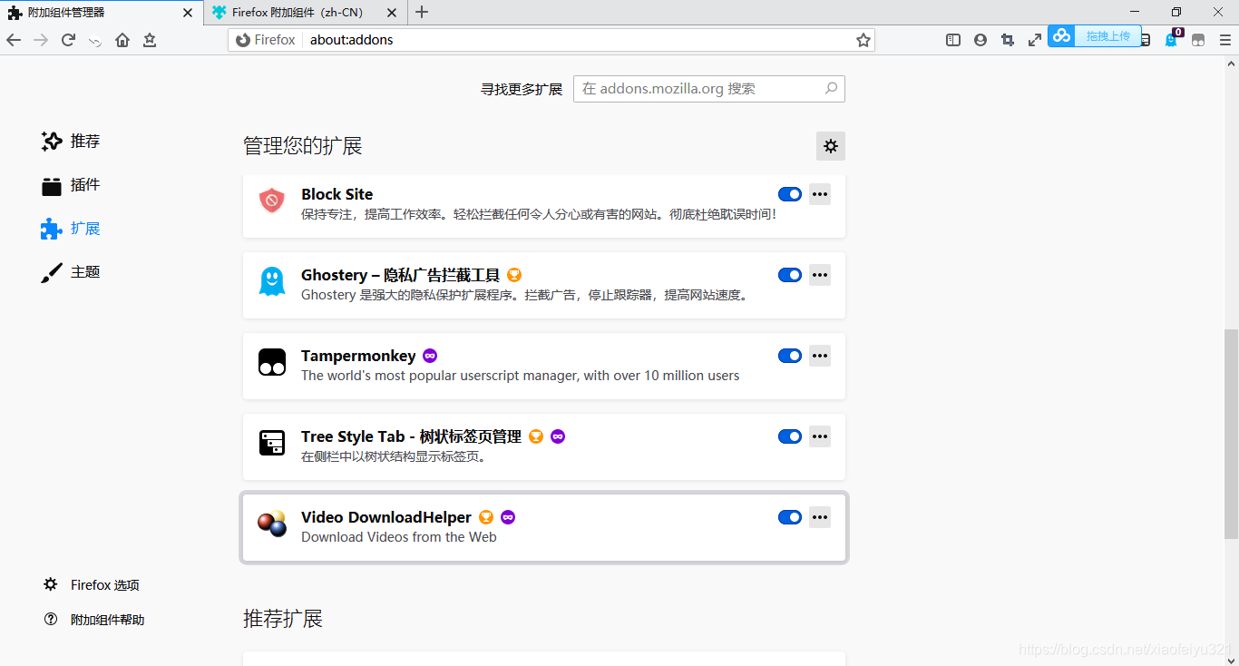Viewport: 1239px width, 666px height.
Task: Click Tree Style Tab's orange trophy badge
Action: pos(536,436)
